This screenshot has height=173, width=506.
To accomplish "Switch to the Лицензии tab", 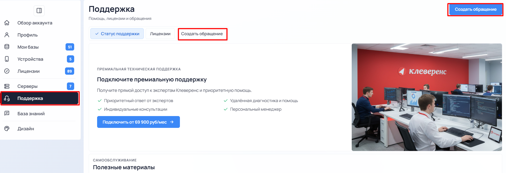I will pyautogui.click(x=160, y=34).
